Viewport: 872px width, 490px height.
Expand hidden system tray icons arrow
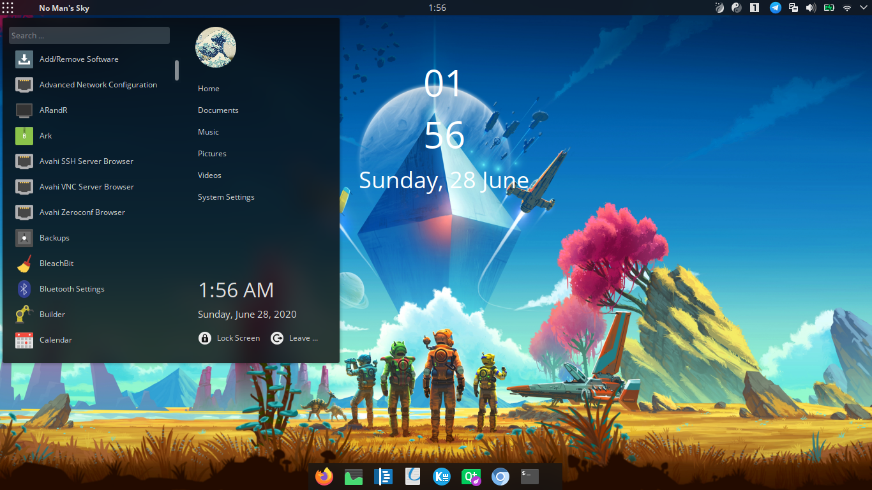pos(862,8)
